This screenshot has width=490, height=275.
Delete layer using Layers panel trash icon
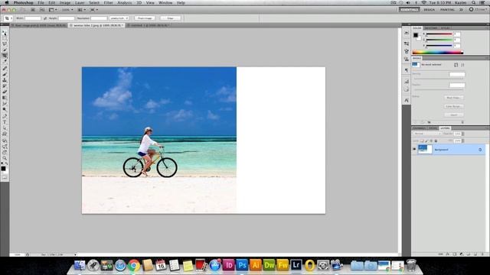click(x=482, y=254)
